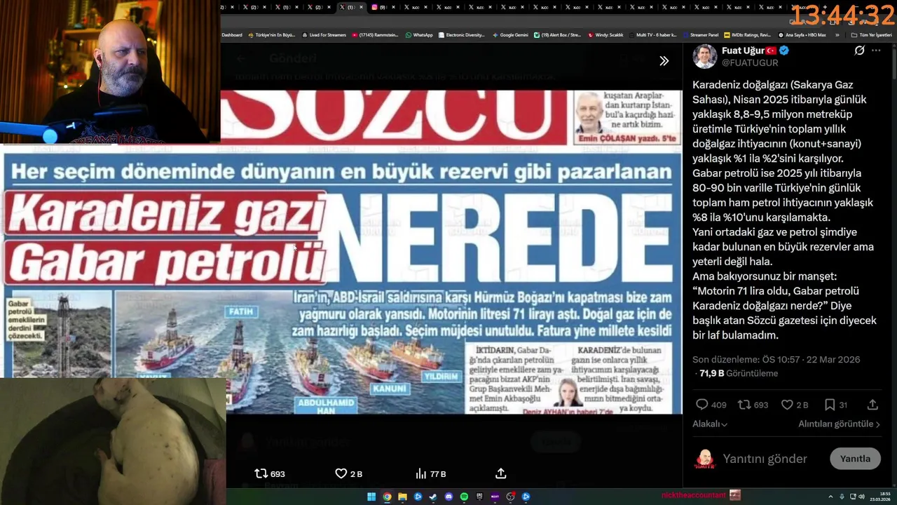Click share icon below the image viewer
Viewport: 897px width, 505px height.
[x=500, y=473]
